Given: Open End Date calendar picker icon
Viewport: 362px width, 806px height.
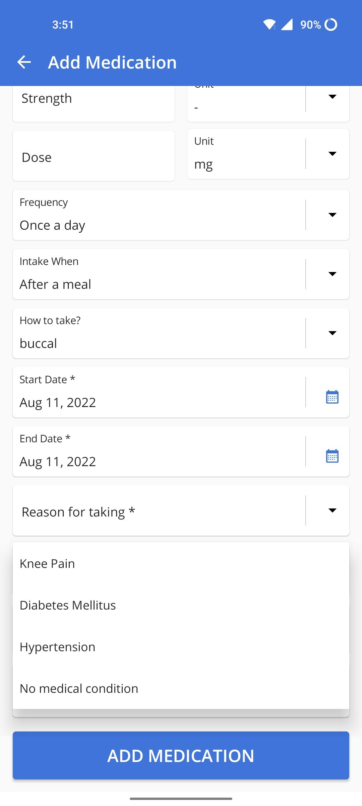Looking at the screenshot, I should click(x=332, y=456).
